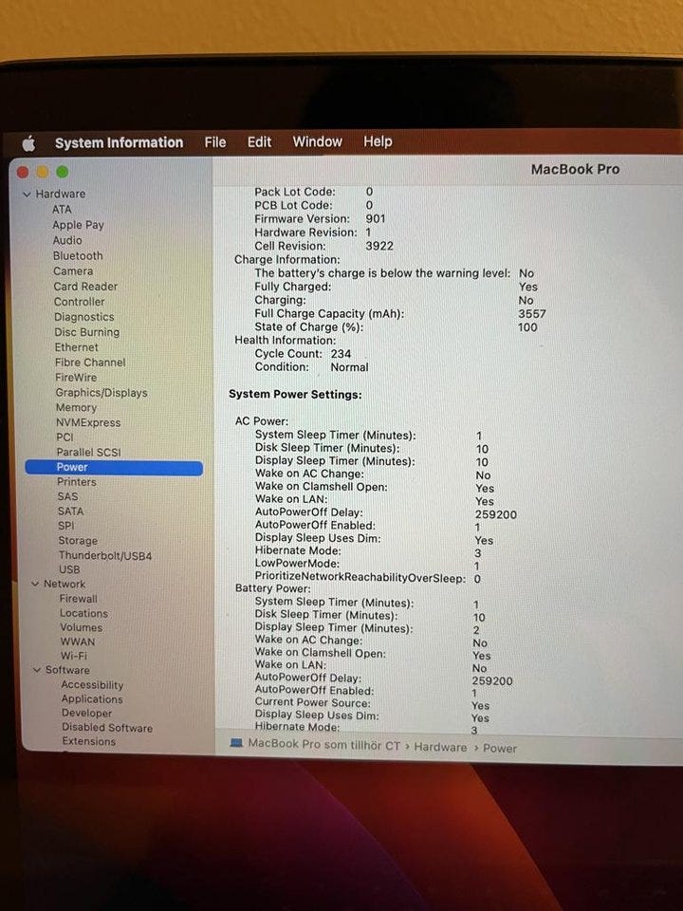The width and height of the screenshot is (683, 911).
Task: Click the red close window button
Action: [x=23, y=173]
